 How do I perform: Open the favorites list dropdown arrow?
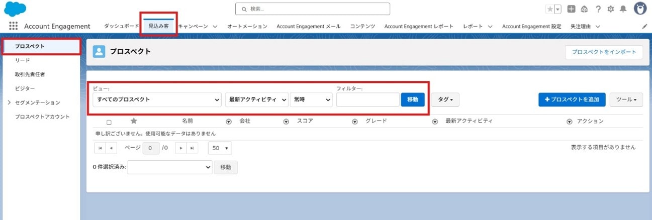click(x=558, y=9)
